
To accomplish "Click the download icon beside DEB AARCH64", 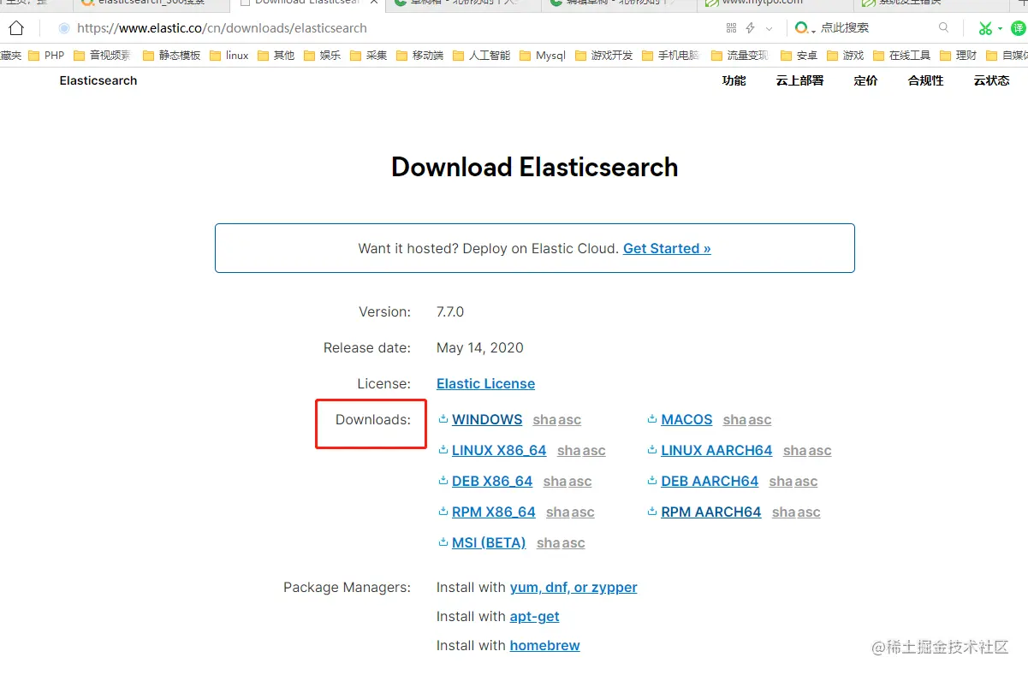I will point(652,481).
